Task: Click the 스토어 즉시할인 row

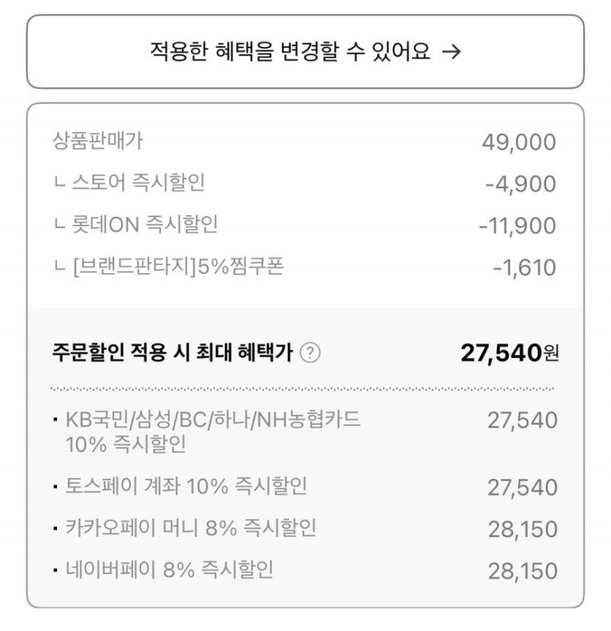Action: pos(130,183)
